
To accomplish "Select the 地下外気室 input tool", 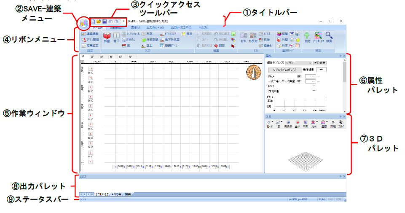I will [x=170, y=40].
